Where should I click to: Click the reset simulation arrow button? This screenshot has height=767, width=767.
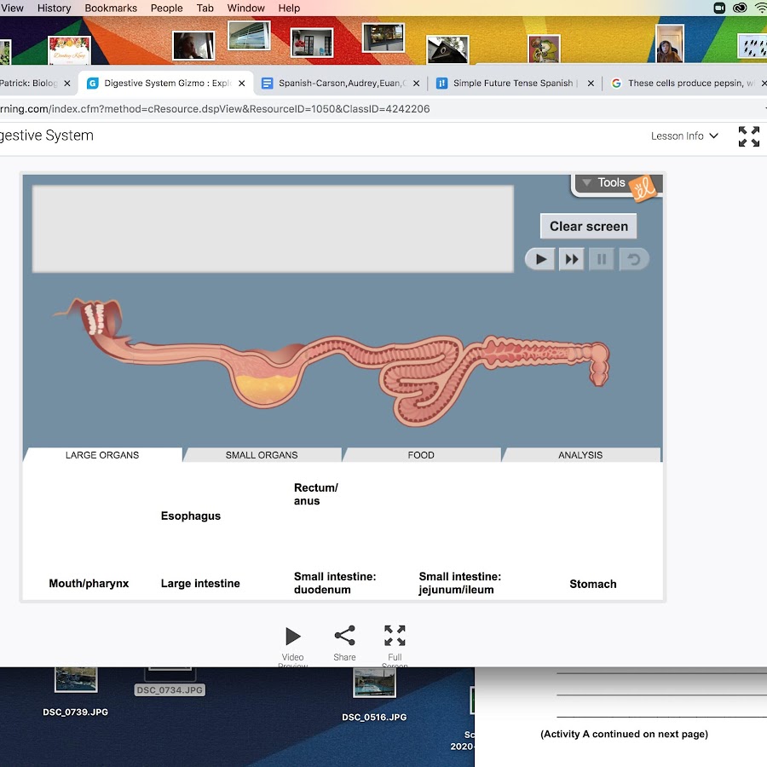633,259
